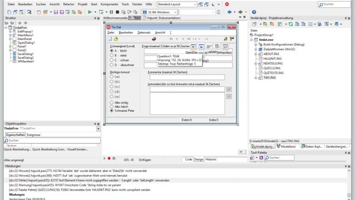Toggle the dark mode moon icon
Screen dimensions: 356x200
click(213, 4)
